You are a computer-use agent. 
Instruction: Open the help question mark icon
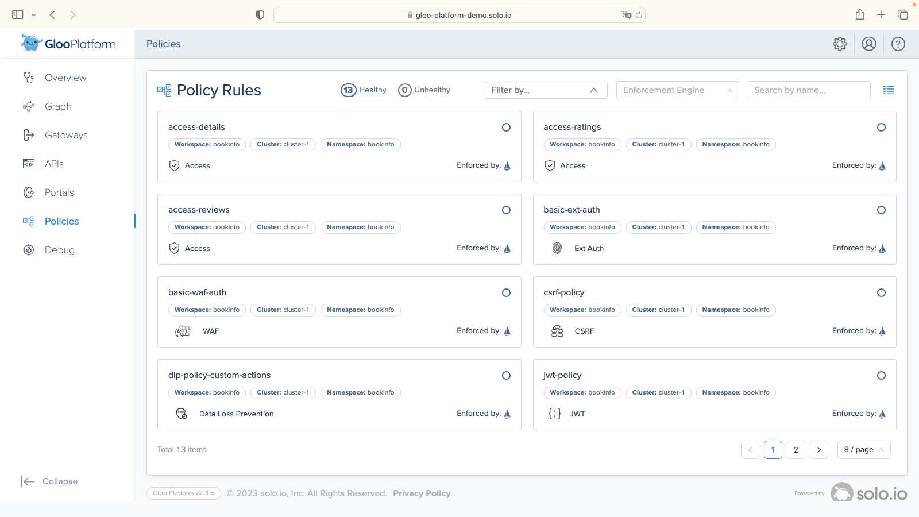coord(898,44)
